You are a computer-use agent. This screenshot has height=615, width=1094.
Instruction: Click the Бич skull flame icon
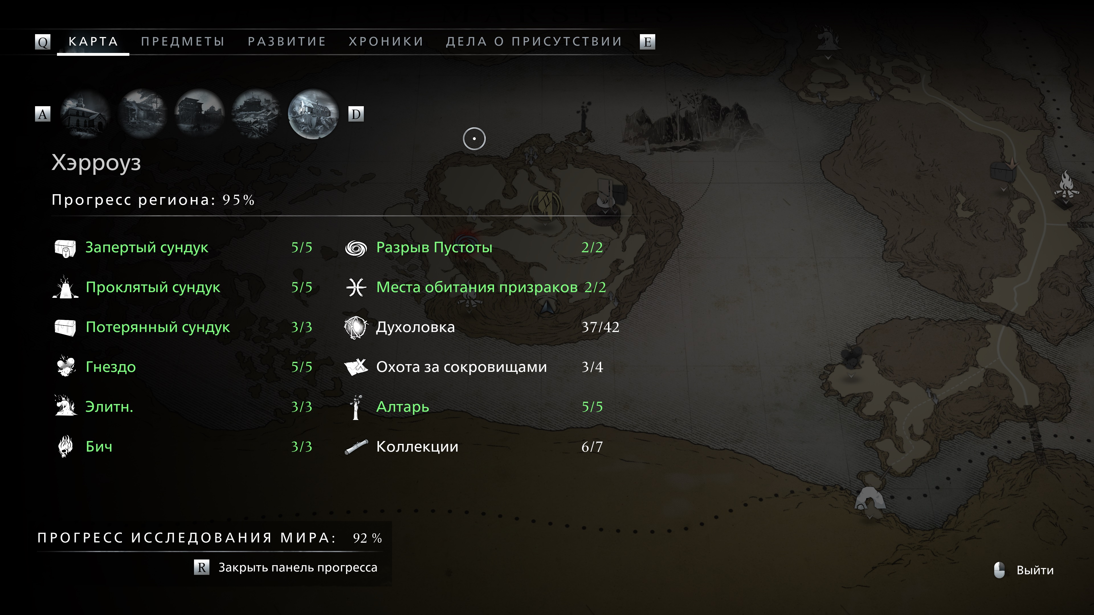(x=66, y=446)
